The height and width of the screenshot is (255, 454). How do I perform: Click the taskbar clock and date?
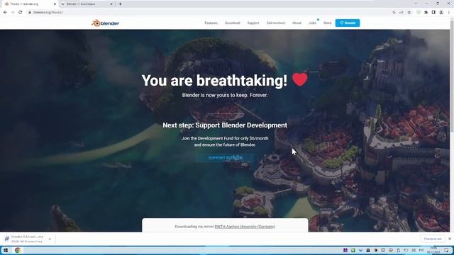coord(433,250)
